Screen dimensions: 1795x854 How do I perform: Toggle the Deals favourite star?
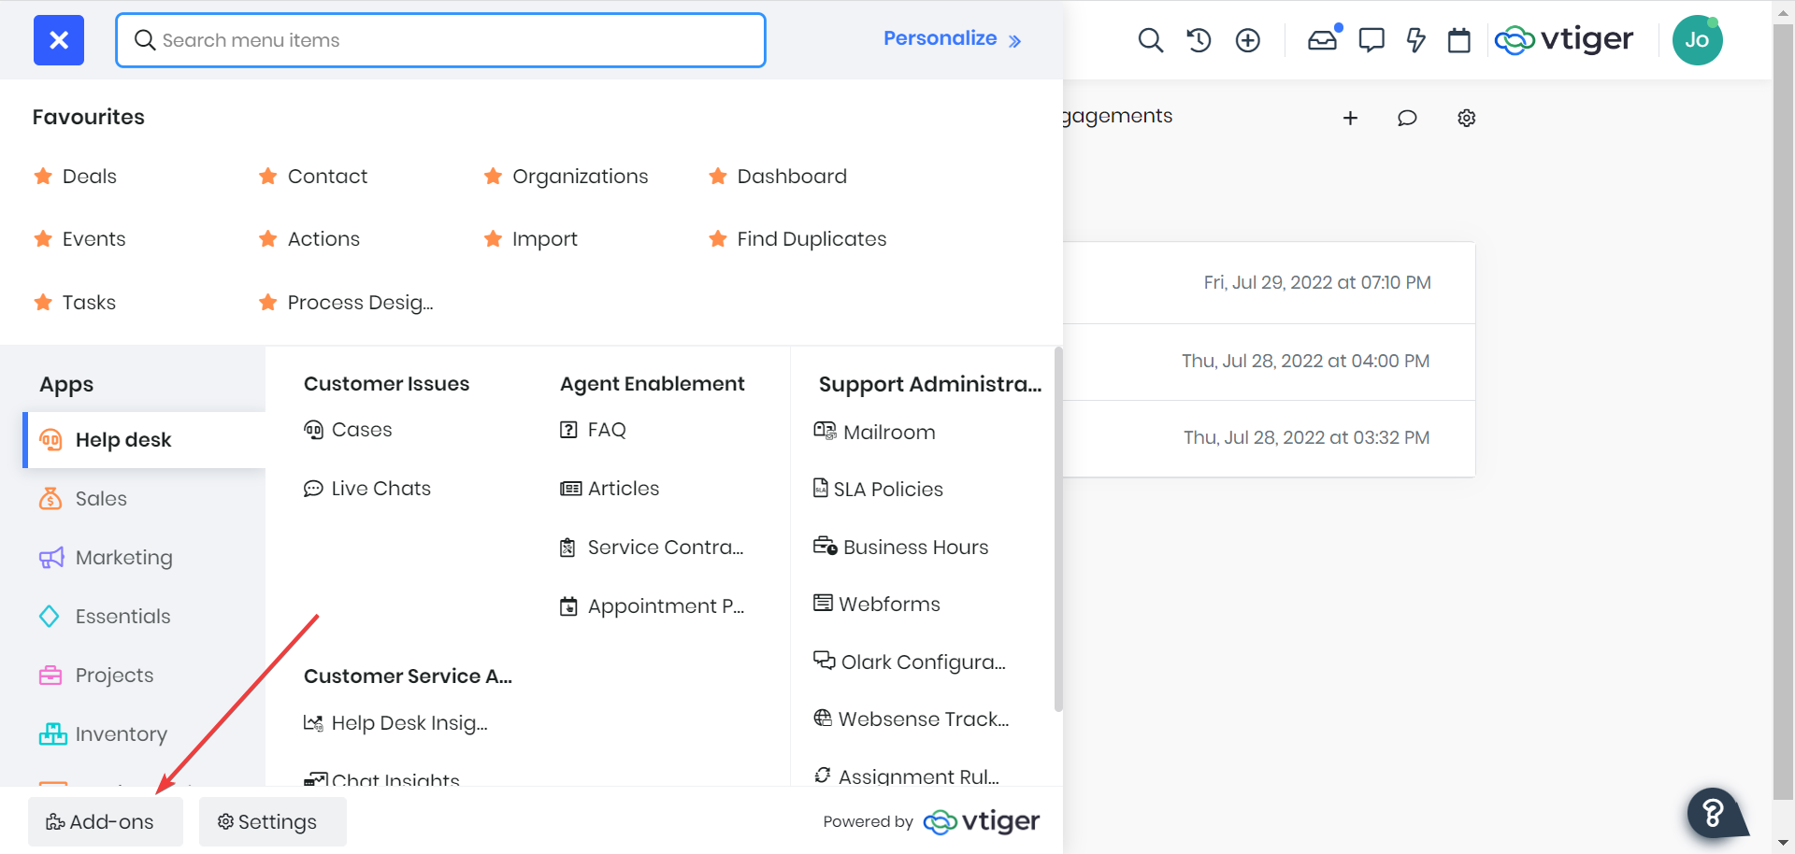point(43,177)
